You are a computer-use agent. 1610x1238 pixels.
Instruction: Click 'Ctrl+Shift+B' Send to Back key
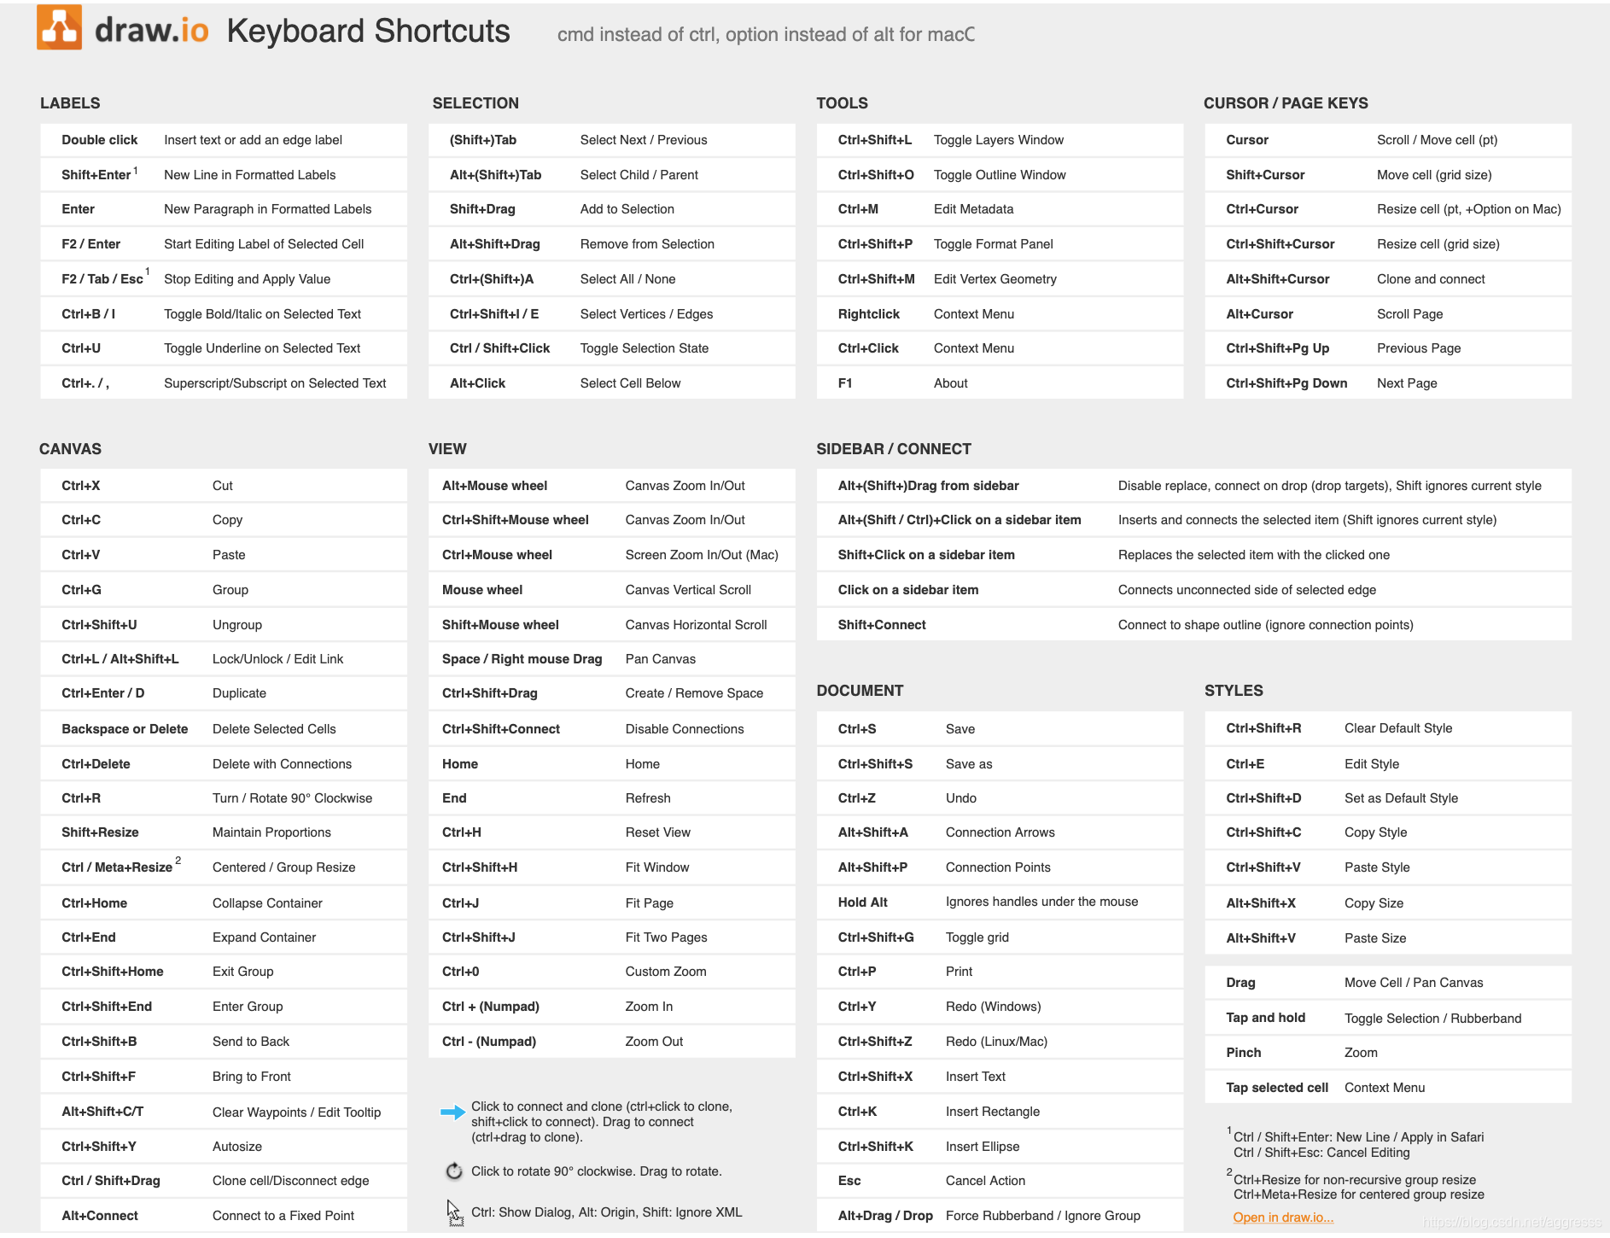[x=99, y=1042]
